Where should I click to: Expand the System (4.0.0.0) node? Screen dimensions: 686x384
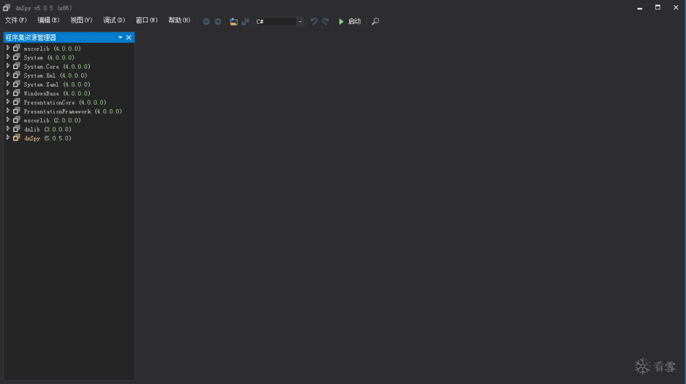[x=8, y=57]
